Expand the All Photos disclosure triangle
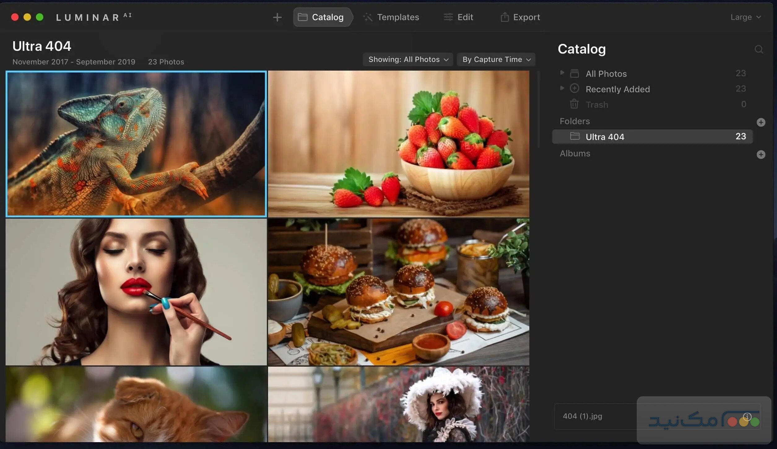 (x=562, y=73)
